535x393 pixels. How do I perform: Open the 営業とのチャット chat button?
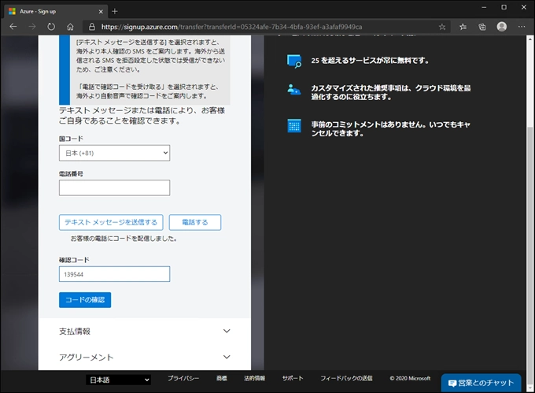click(481, 383)
